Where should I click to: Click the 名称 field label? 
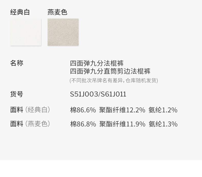(x=17, y=63)
